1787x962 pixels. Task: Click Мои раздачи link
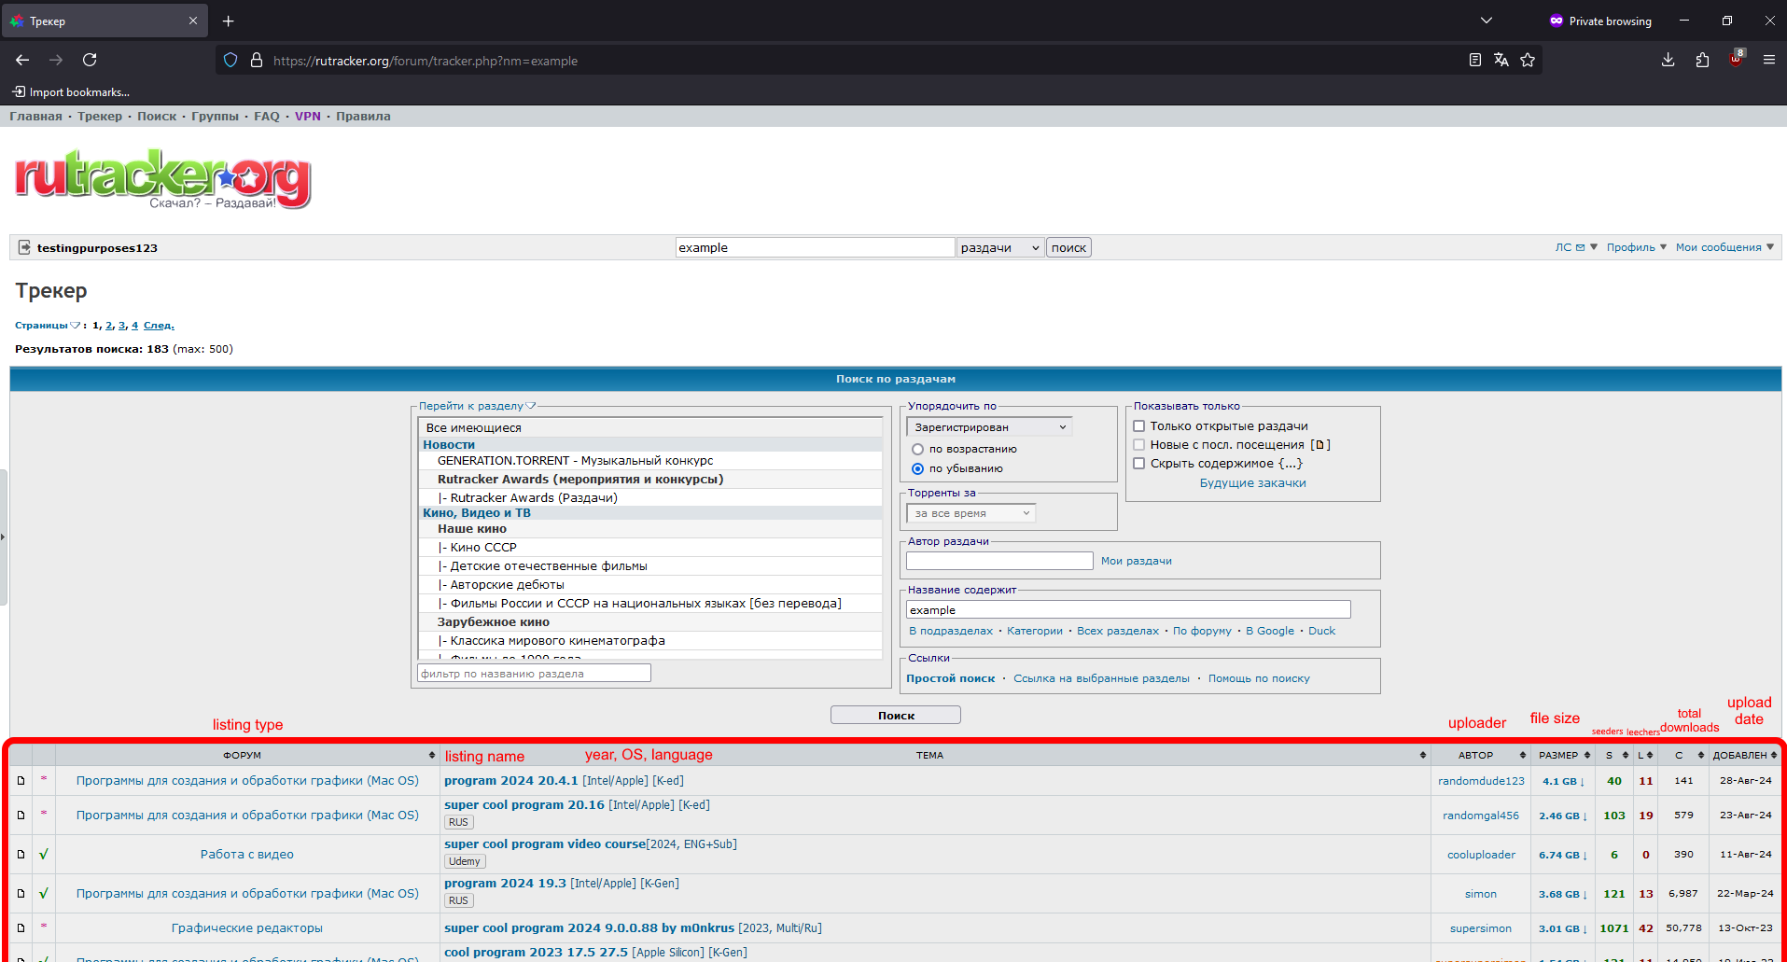[1136, 561]
